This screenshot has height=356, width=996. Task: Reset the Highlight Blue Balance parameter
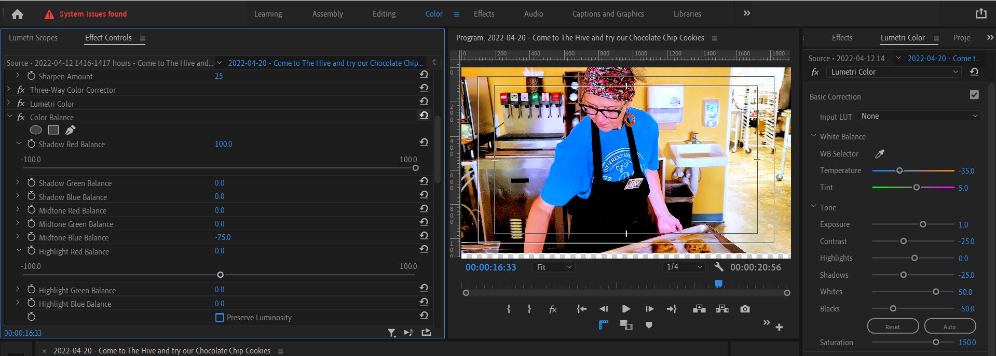(x=424, y=302)
